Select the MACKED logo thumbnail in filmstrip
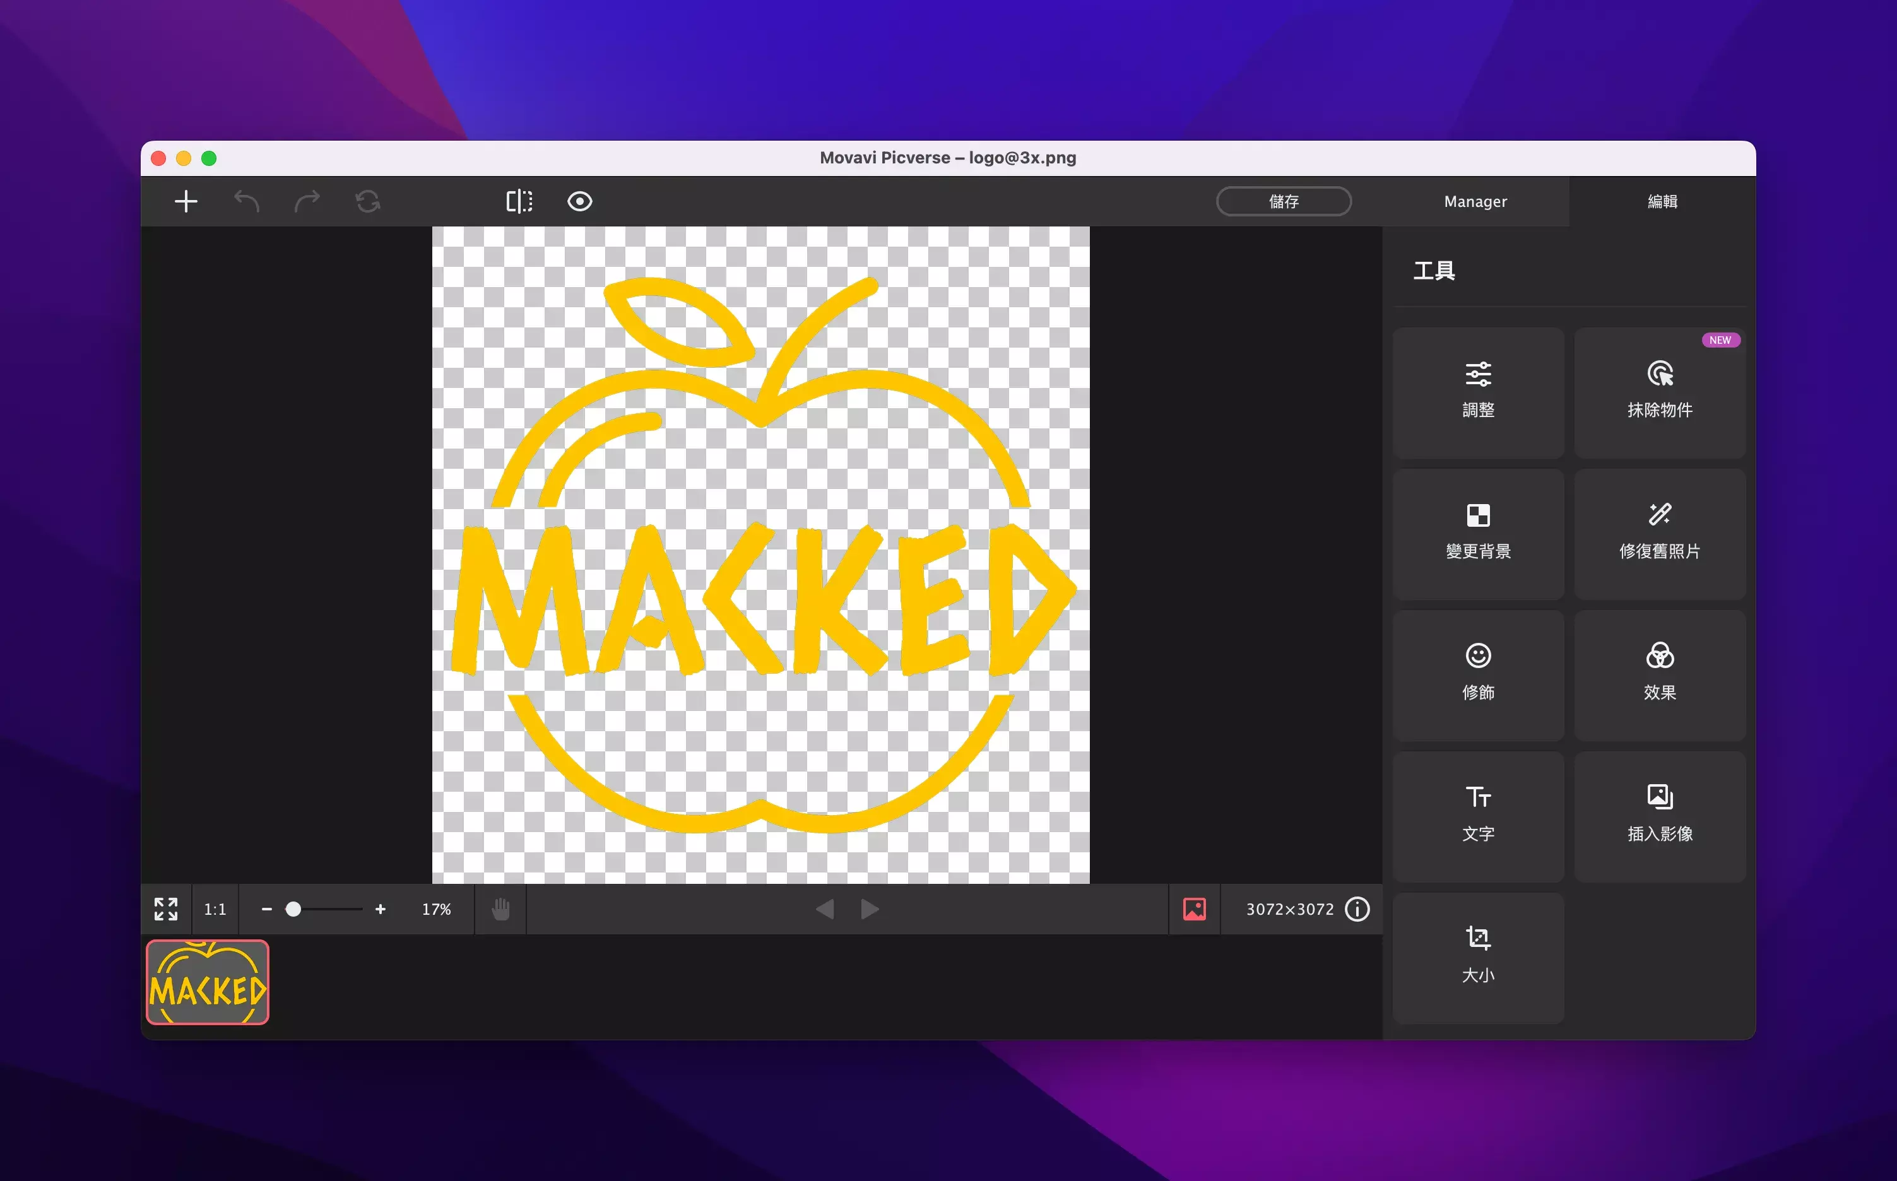This screenshot has width=1897, height=1181. click(208, 982)
